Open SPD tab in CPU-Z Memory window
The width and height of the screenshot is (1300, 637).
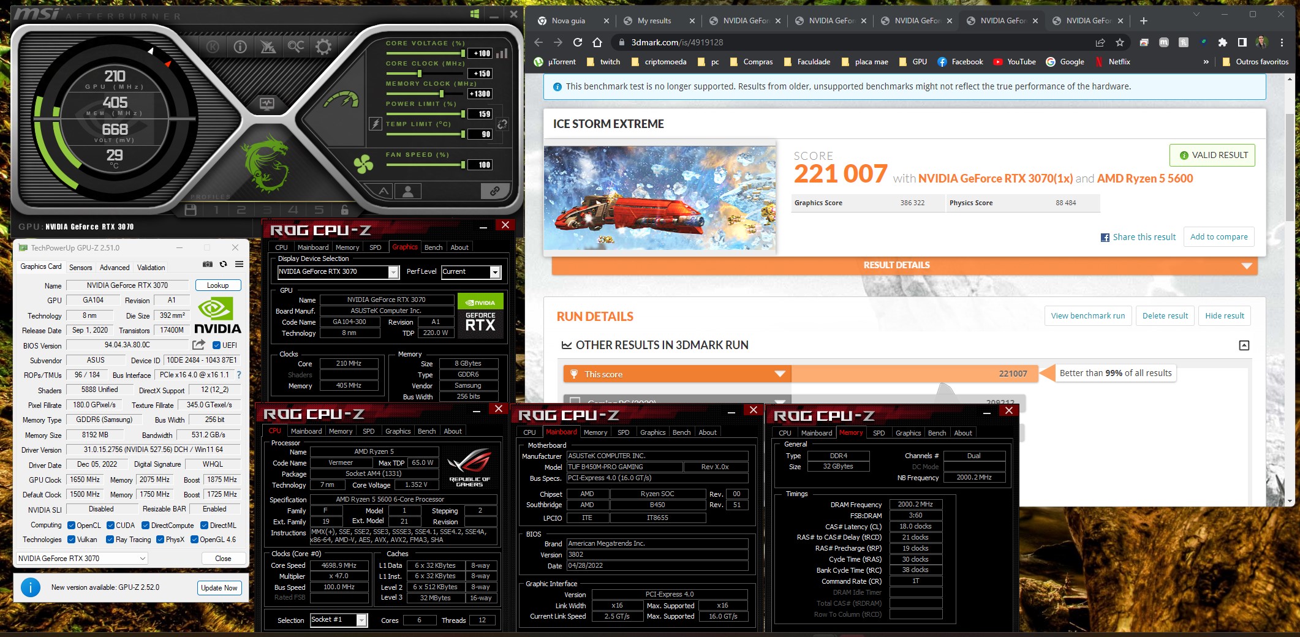tap(879, 433)
